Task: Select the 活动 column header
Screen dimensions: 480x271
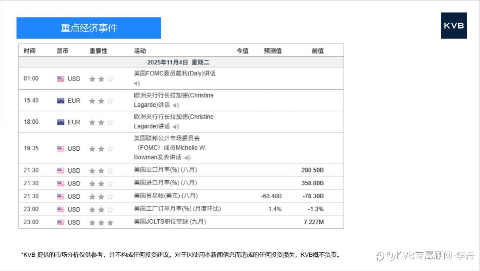Action: tap(139, 50)
